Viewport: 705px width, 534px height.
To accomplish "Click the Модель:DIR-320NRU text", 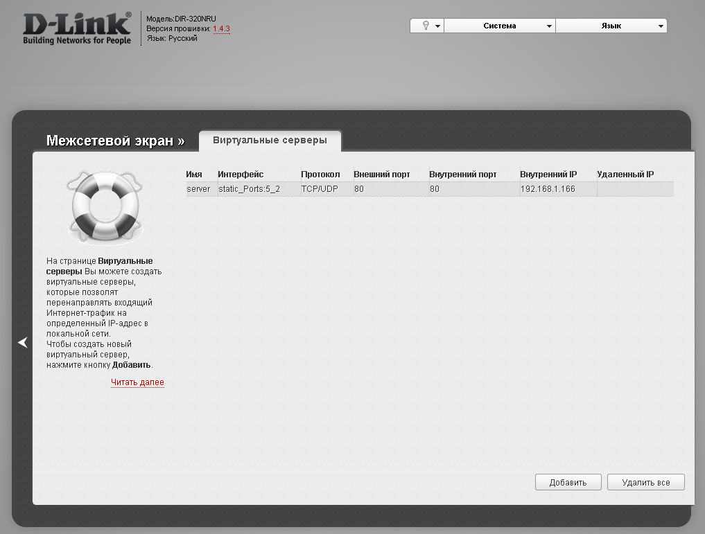I will [181, 19].
